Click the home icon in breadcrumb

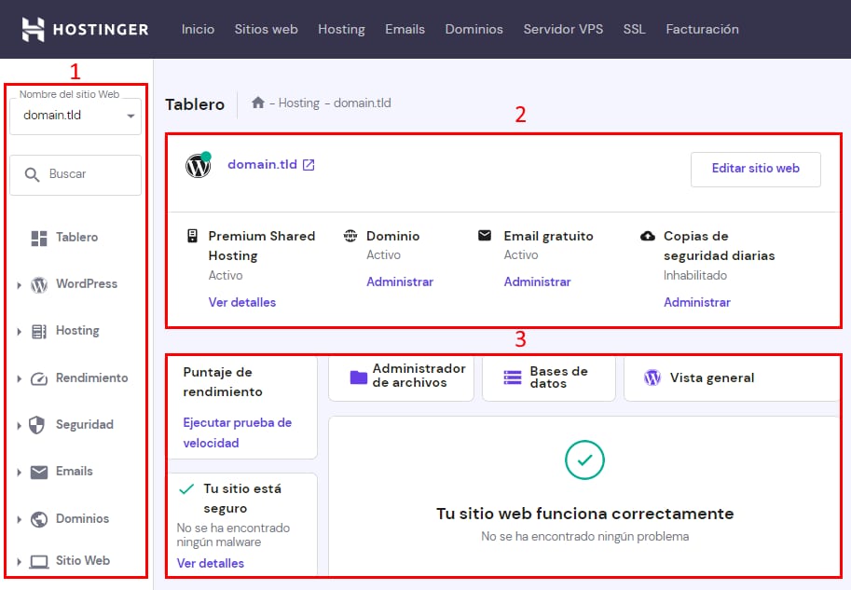(x=258, y=103)
